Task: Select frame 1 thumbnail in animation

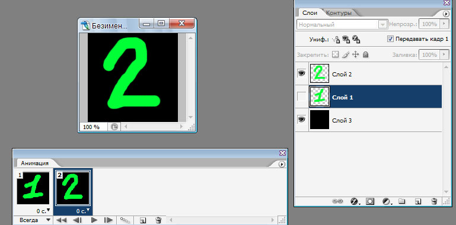Action: pyautogui.click(x=33, y=188)
